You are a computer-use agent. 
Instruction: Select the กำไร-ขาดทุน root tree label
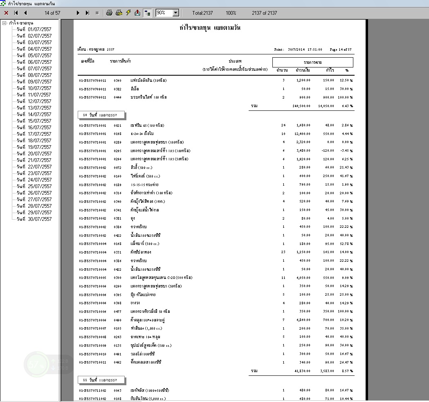(21, 23)
